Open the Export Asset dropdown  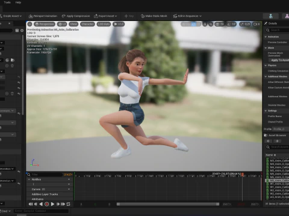pyautogui.click(x=105, y=16)
